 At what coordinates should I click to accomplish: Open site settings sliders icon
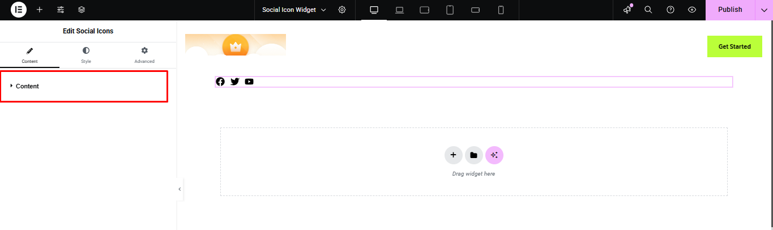point(61,10)
